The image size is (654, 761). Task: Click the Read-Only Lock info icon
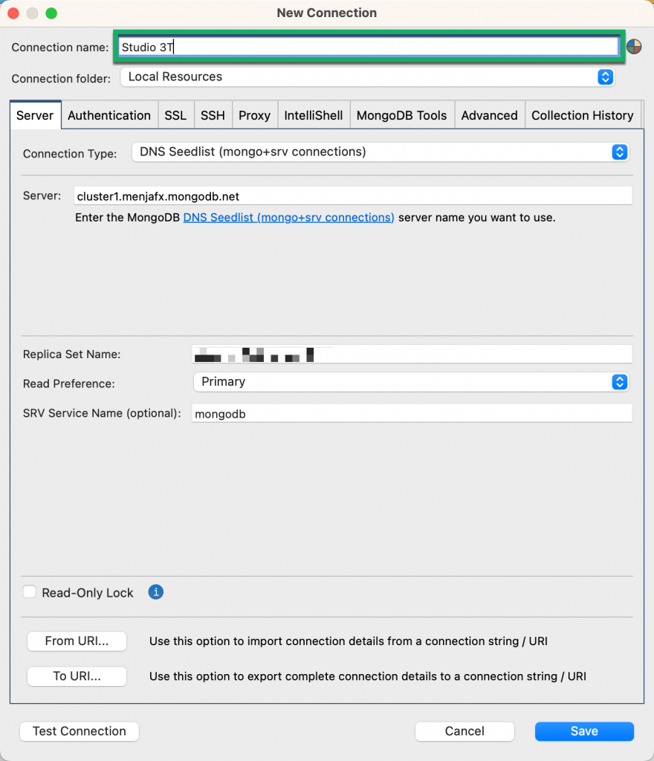click(x=156, y=592)
